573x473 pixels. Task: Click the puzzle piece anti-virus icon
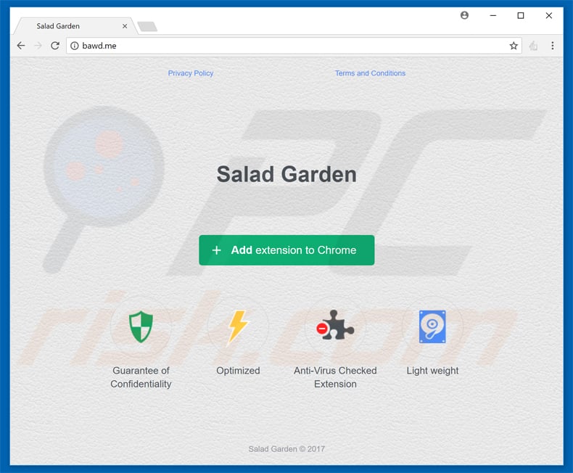pos(335,325)
